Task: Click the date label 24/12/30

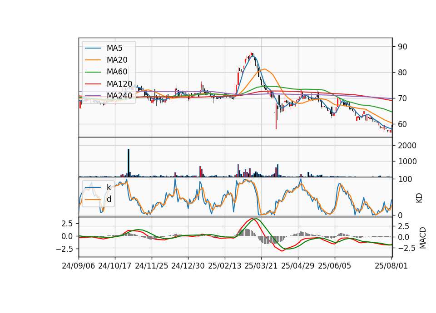Action: pos(188,266)
